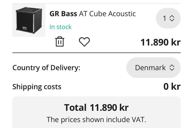The image size is (193, 128).
Task: Click the 0 kr shipping amount
Action: 172,87
